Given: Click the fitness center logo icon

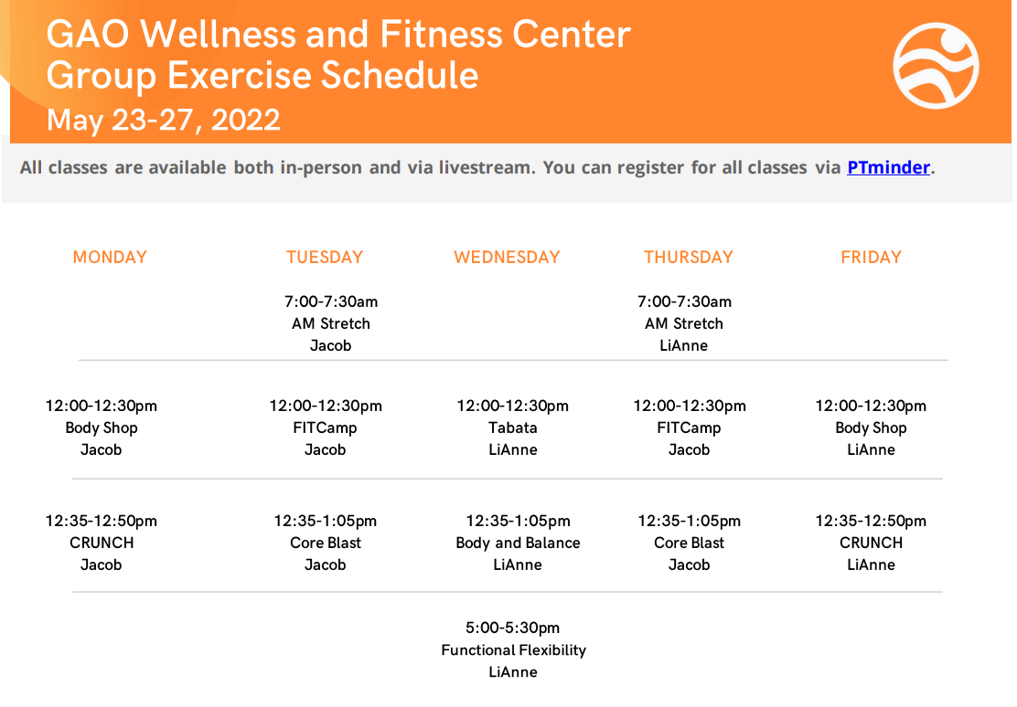Looking at the screenshot, I should click(936, 66).
